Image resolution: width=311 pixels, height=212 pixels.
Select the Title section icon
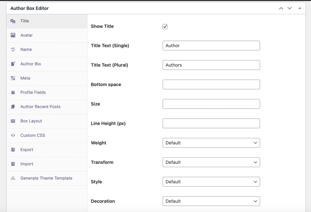(x=13, y=21)
